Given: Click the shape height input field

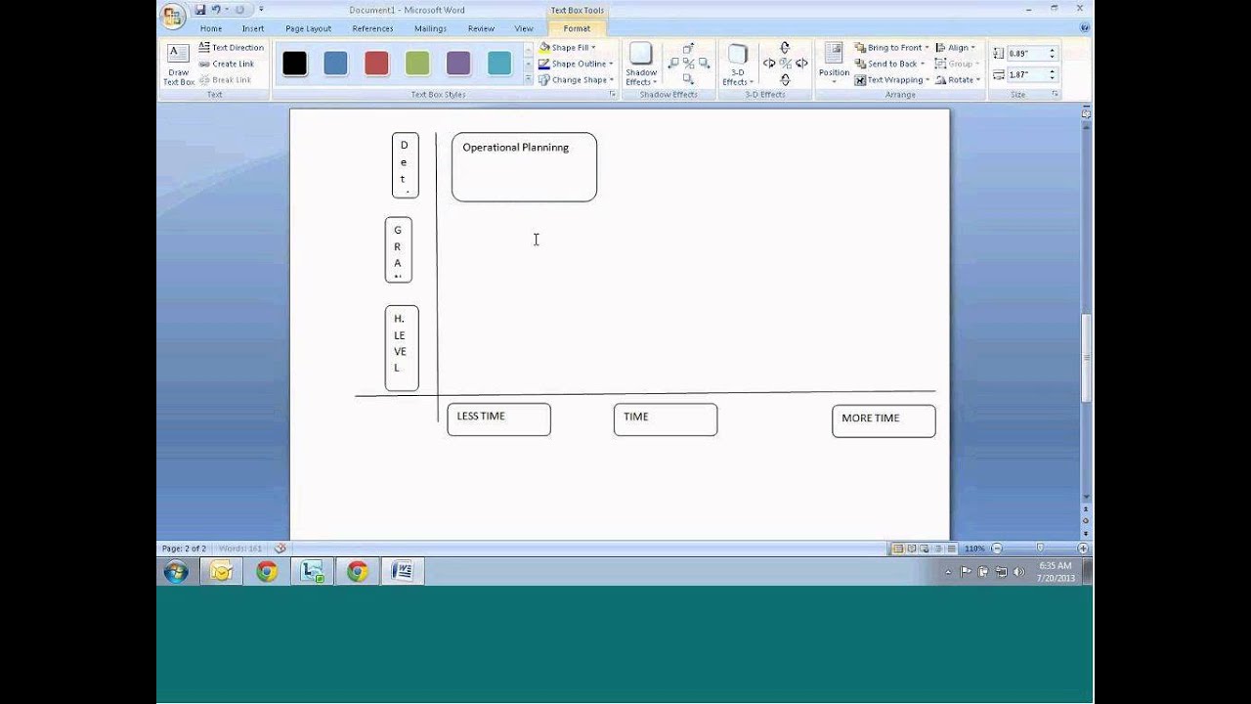Looking at the screenshot, I should pos(1026,54).
